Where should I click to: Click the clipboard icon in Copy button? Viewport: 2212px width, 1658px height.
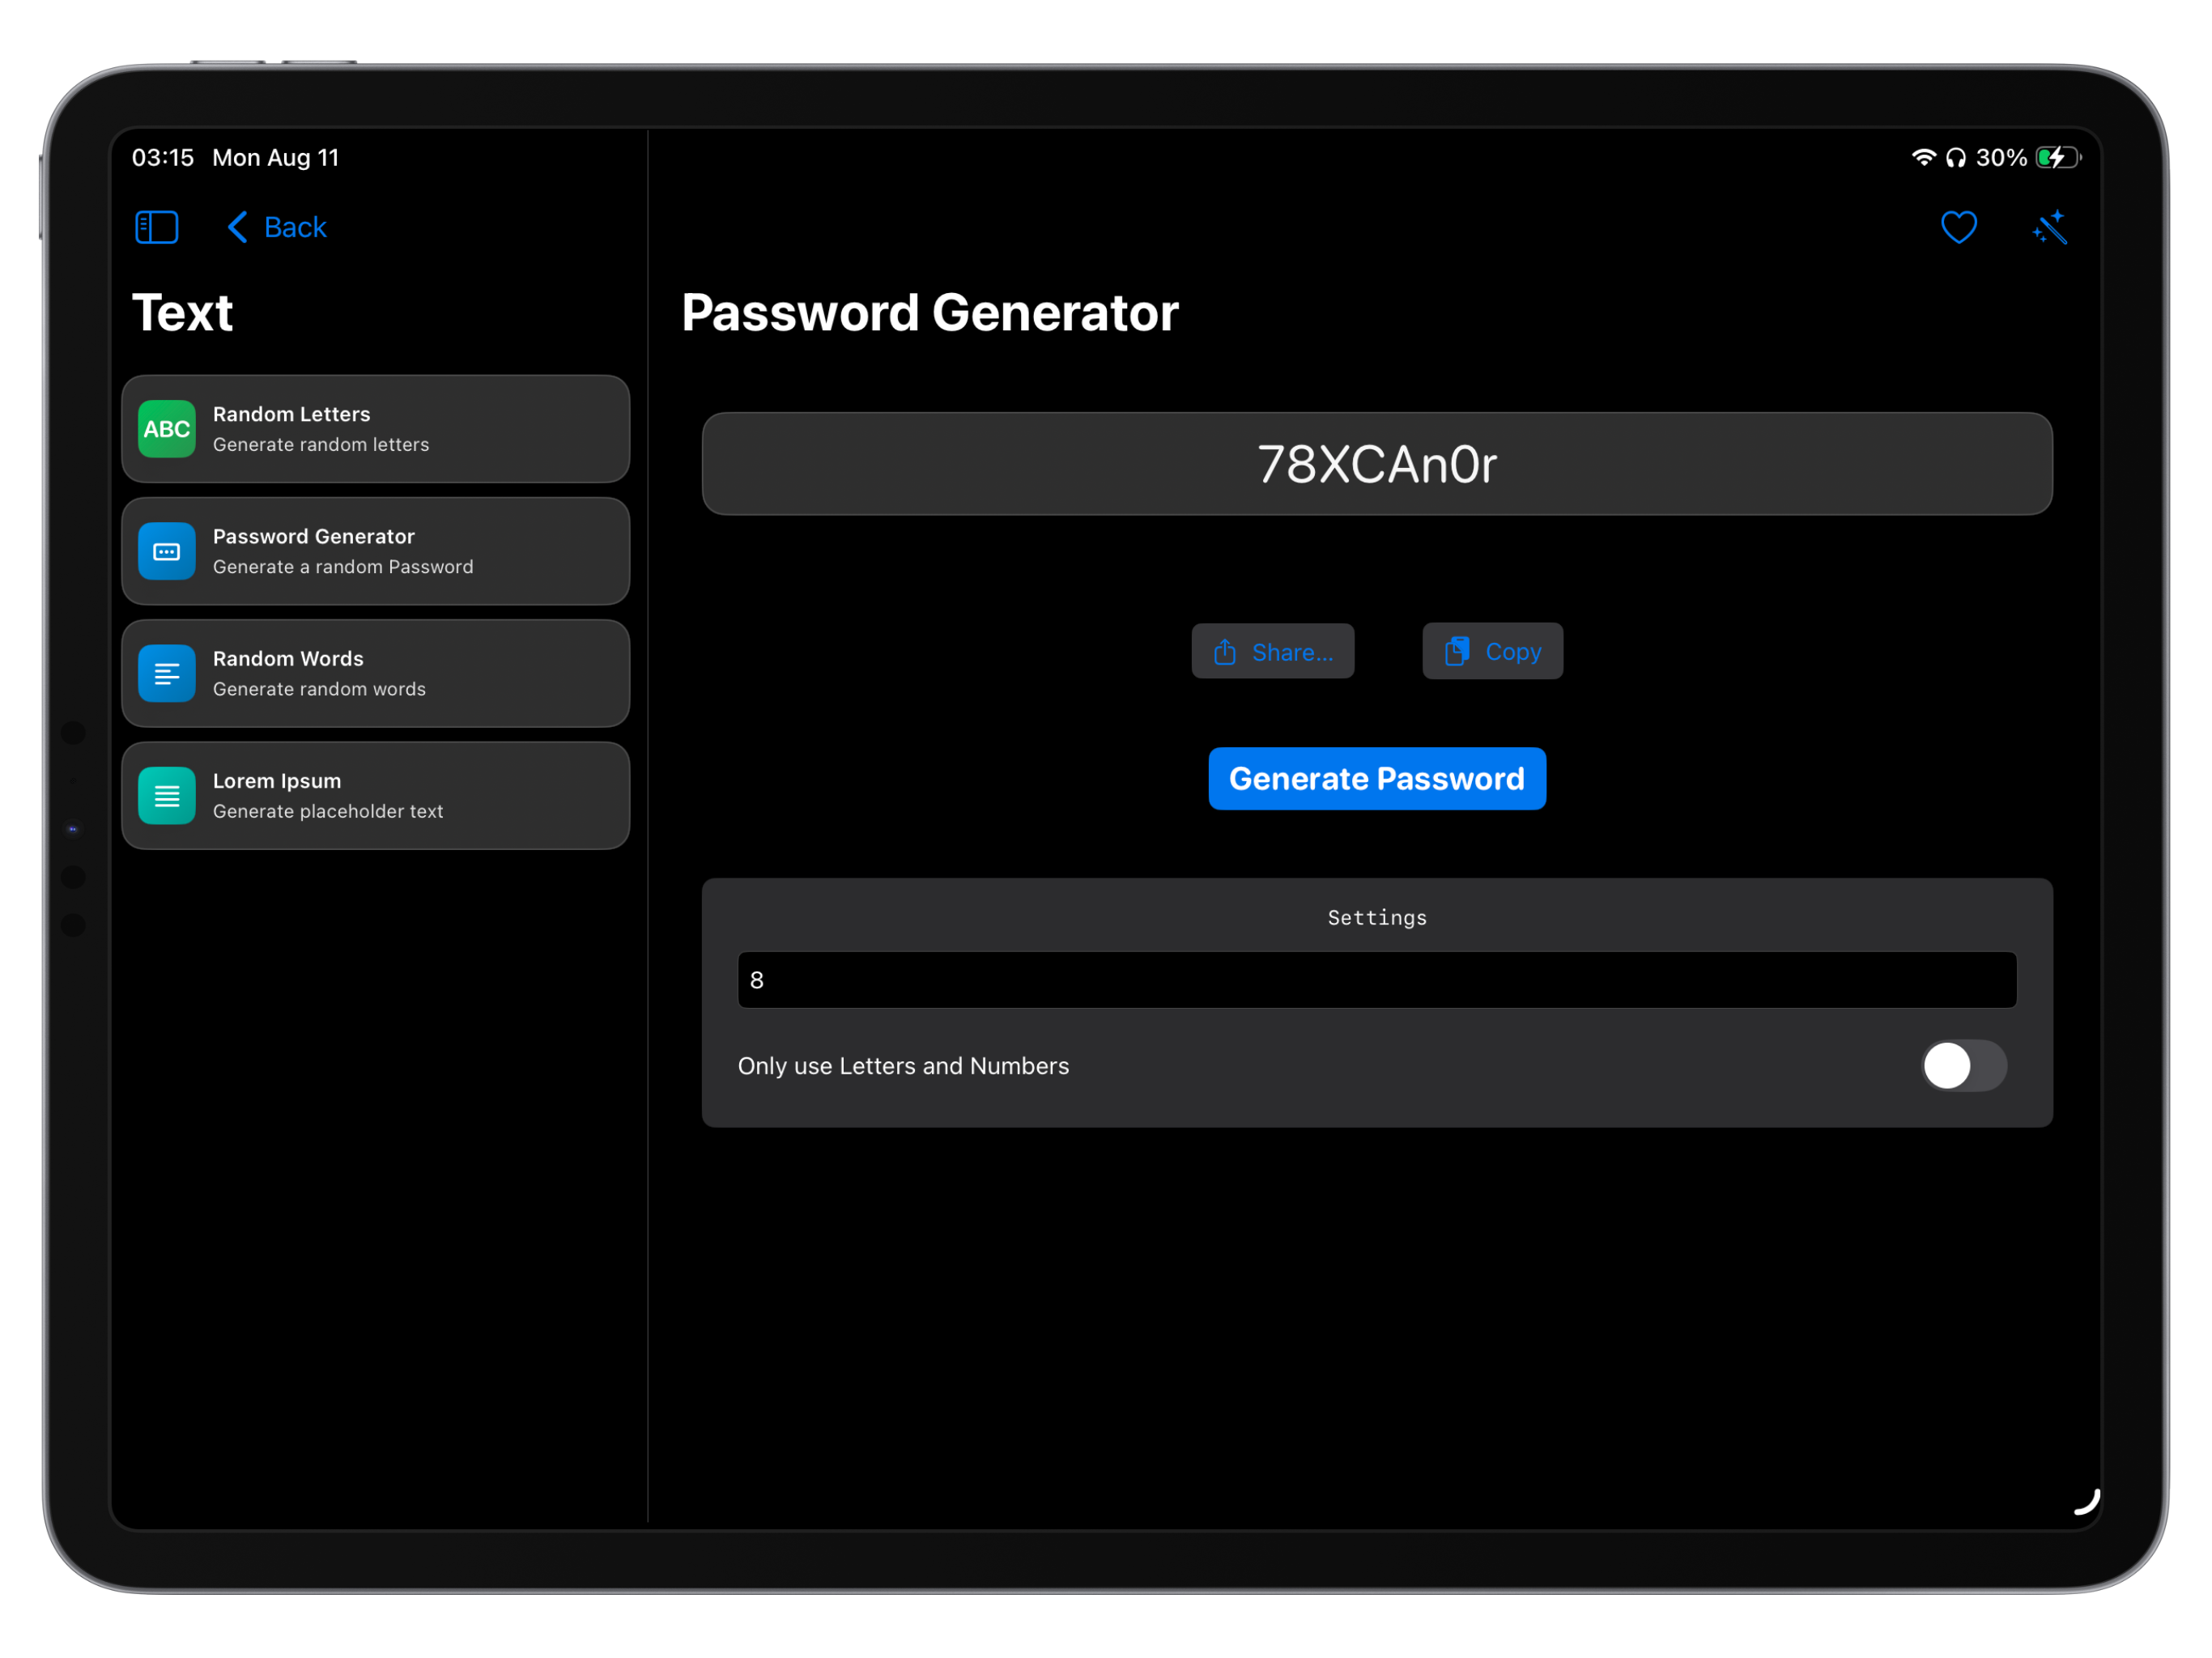coord(1457,651)
